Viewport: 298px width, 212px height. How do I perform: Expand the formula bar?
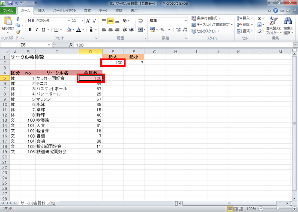tap(295, 45)
